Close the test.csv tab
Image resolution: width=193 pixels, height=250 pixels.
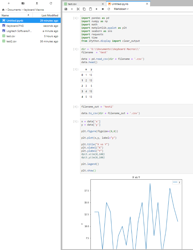point(103,4)
